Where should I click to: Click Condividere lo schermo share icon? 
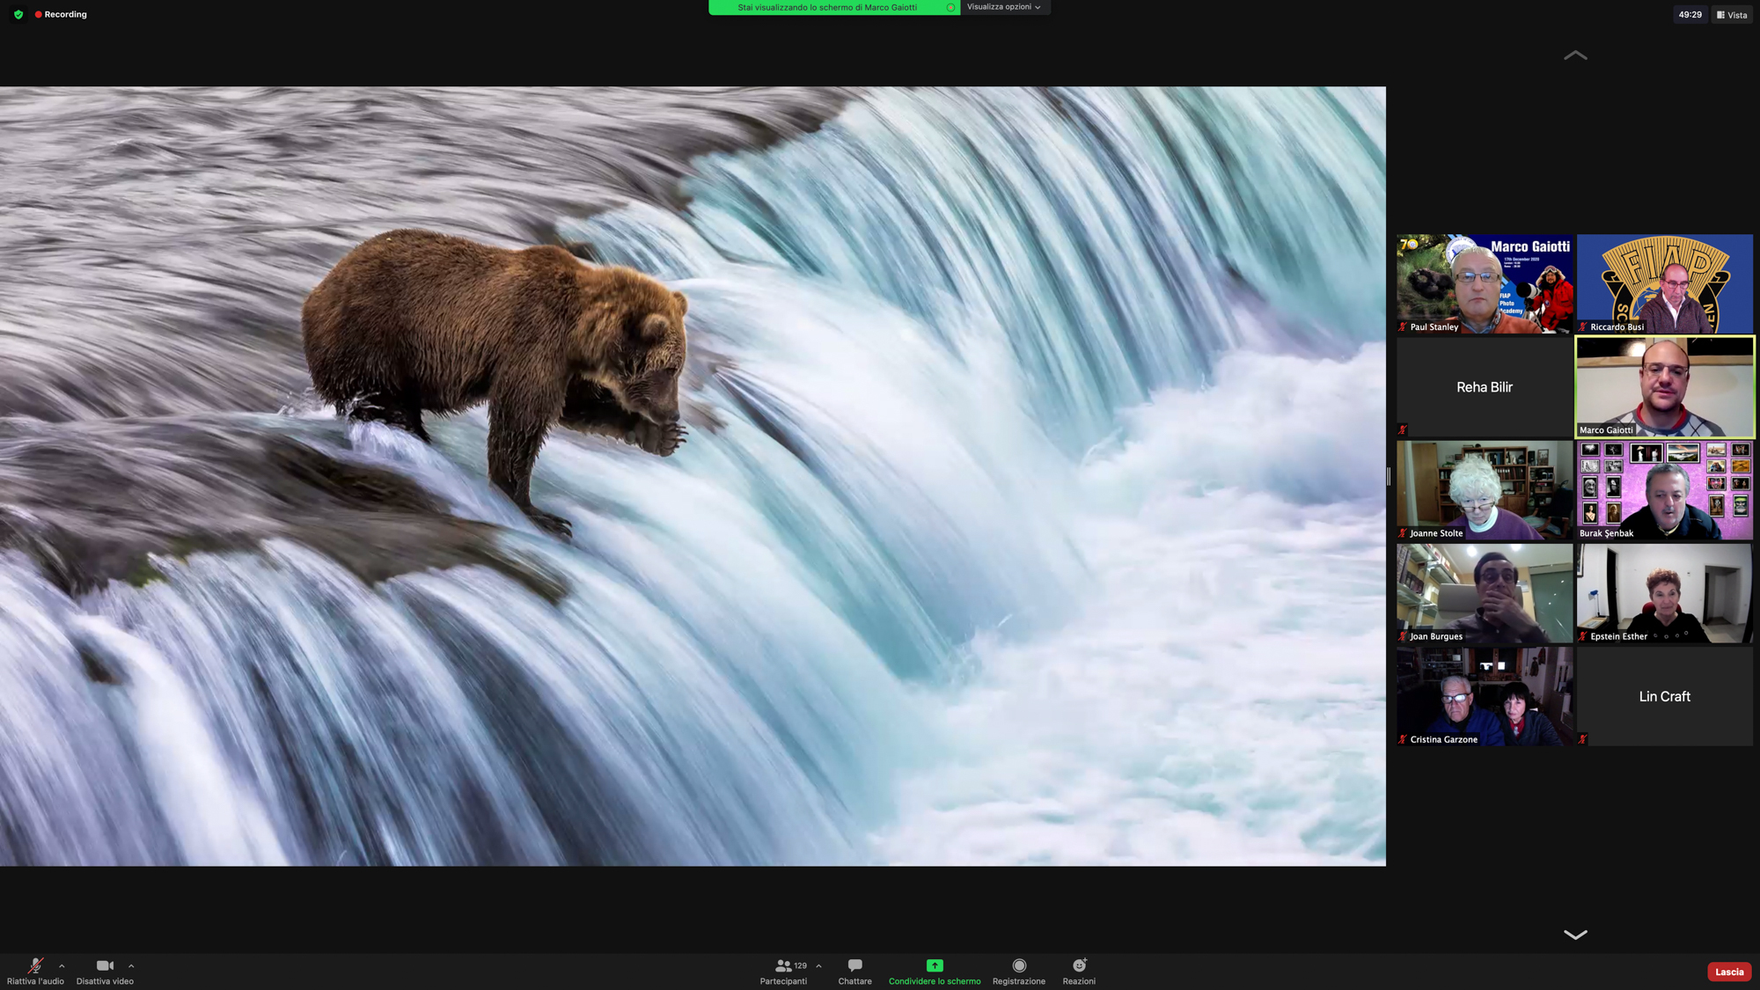pyautogui.click(x=935, y=965)
